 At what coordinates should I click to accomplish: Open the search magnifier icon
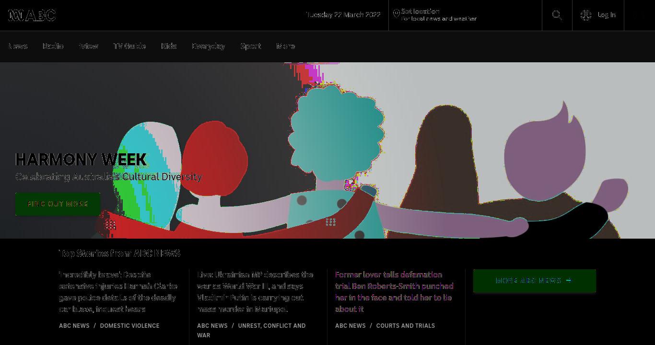[x=557, y=15]
